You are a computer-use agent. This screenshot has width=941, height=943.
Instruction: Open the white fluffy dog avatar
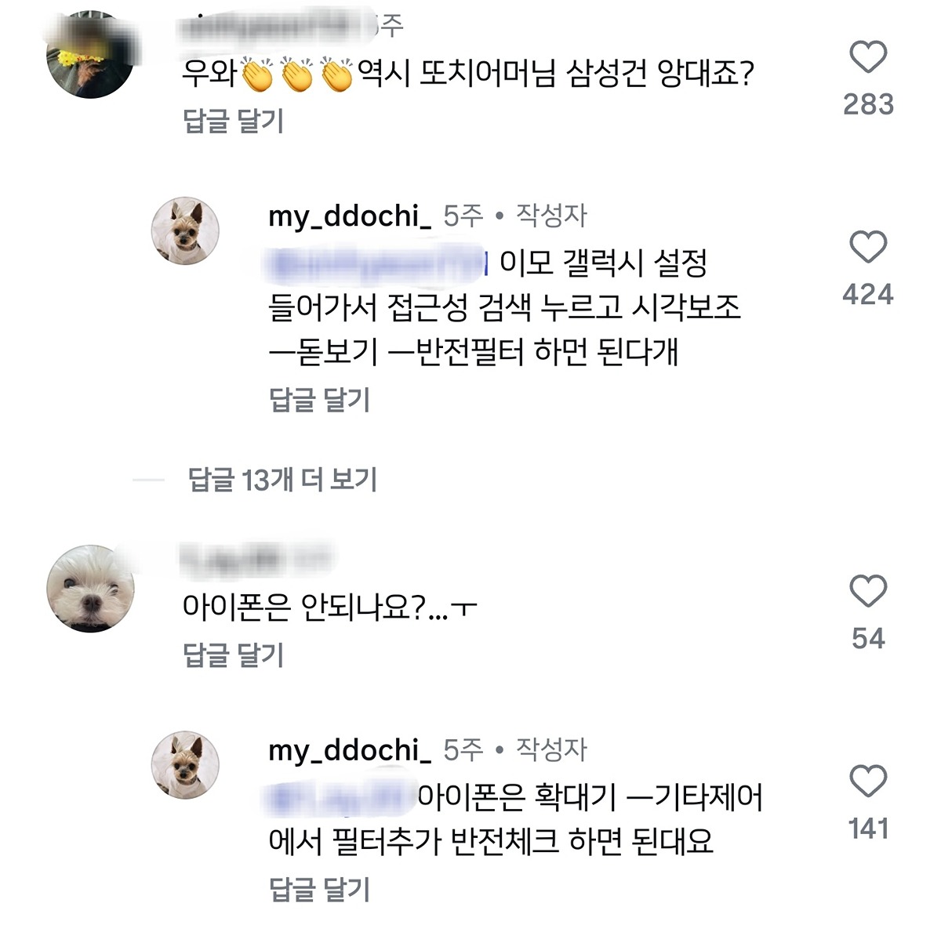point(92,589)
